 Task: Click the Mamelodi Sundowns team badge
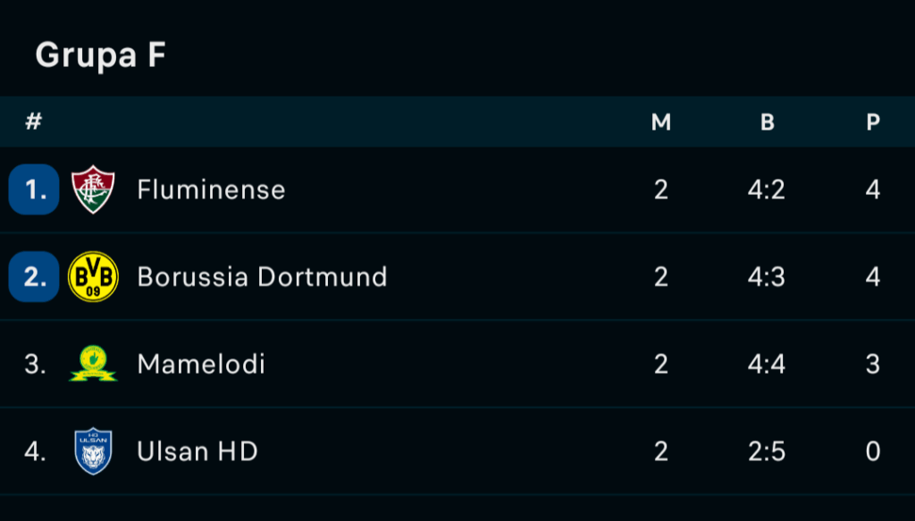(93, 364)
